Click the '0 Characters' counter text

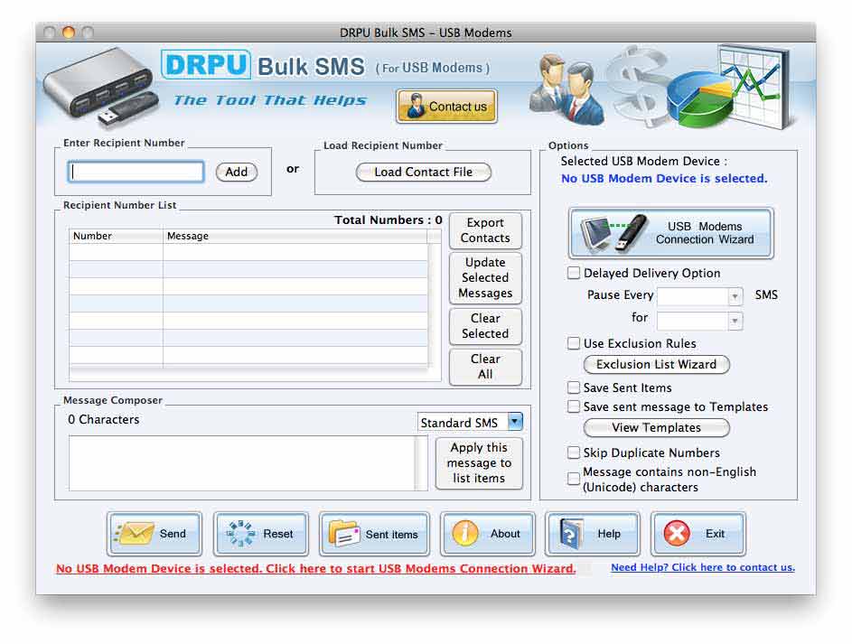tap(104, 419)
